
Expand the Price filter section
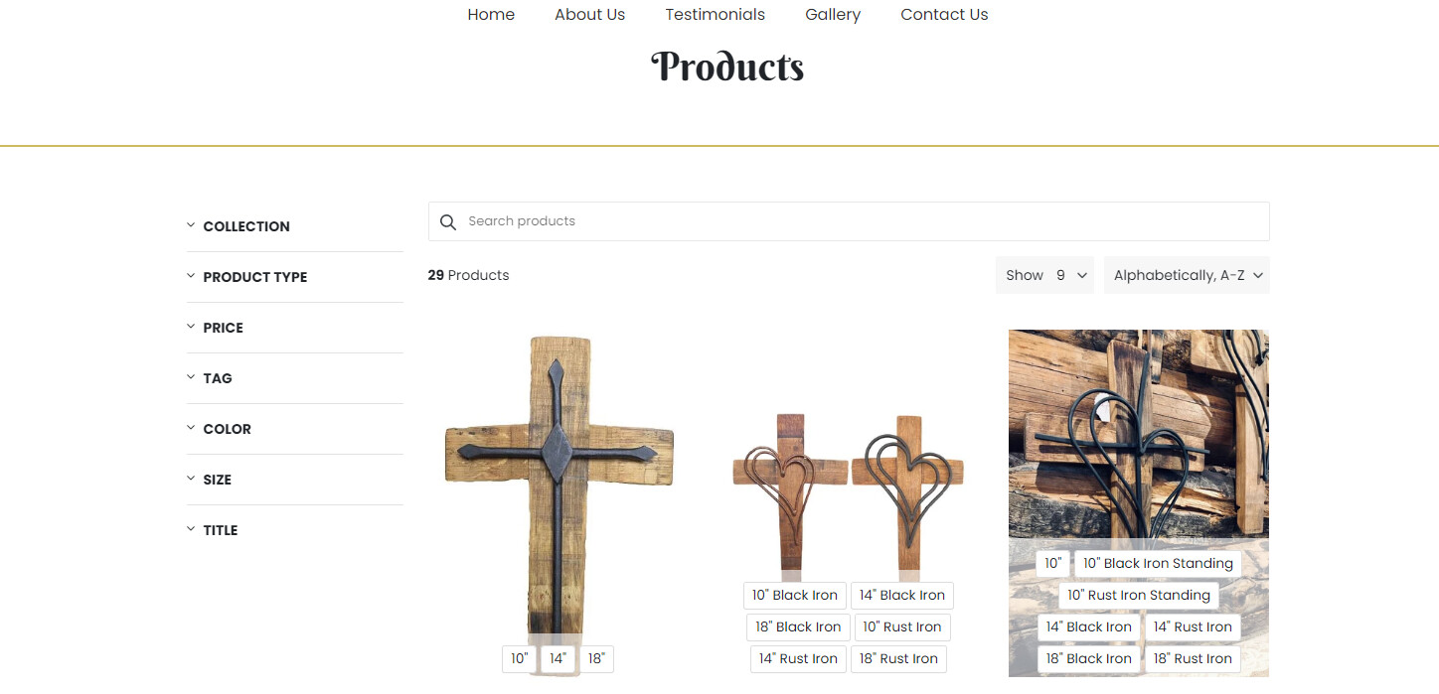(223, 328)
